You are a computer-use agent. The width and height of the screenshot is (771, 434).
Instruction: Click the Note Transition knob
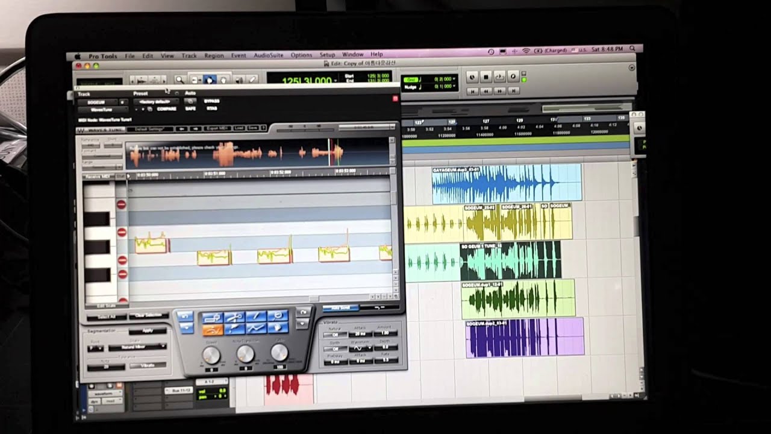(246, 353)
